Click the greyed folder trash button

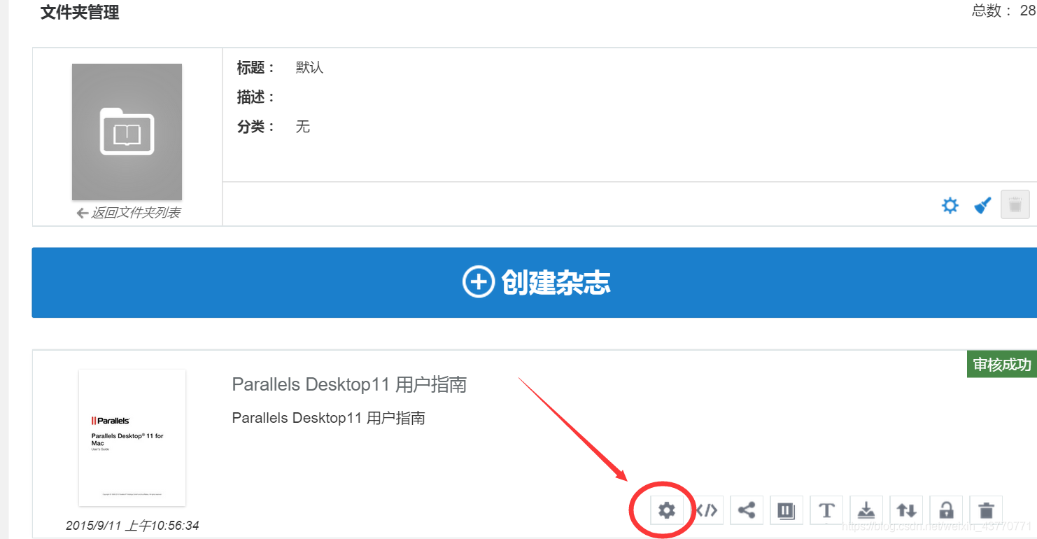[1015, 204]
